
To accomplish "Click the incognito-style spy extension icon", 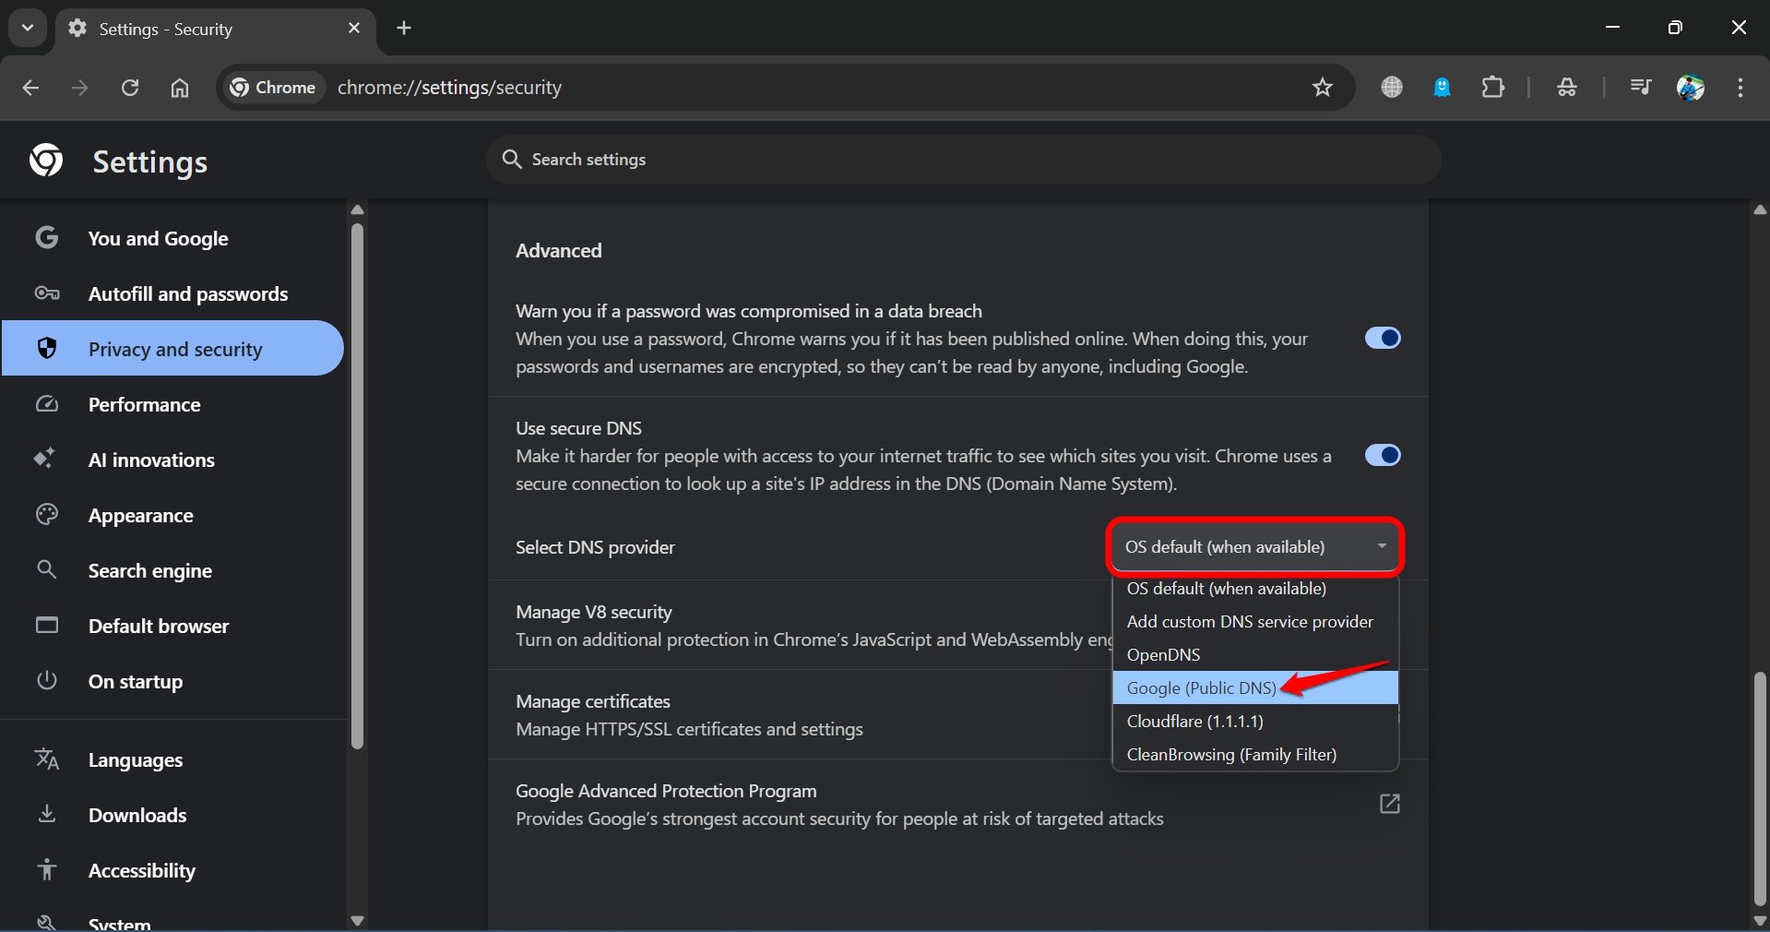I will click(x=1566, y=88).
